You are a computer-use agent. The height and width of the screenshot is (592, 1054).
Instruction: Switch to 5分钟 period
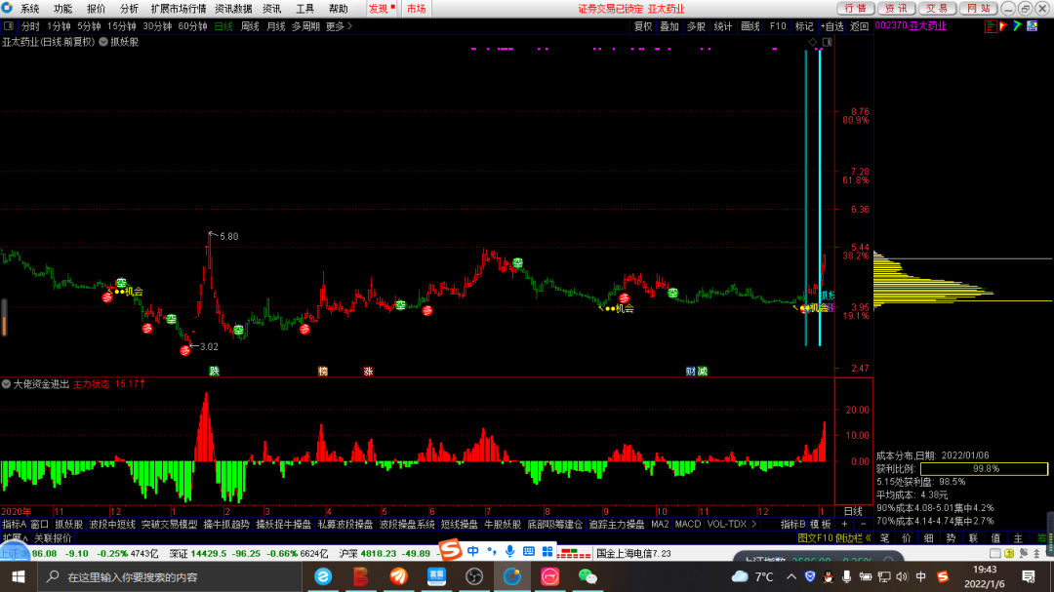coord(89,26)
